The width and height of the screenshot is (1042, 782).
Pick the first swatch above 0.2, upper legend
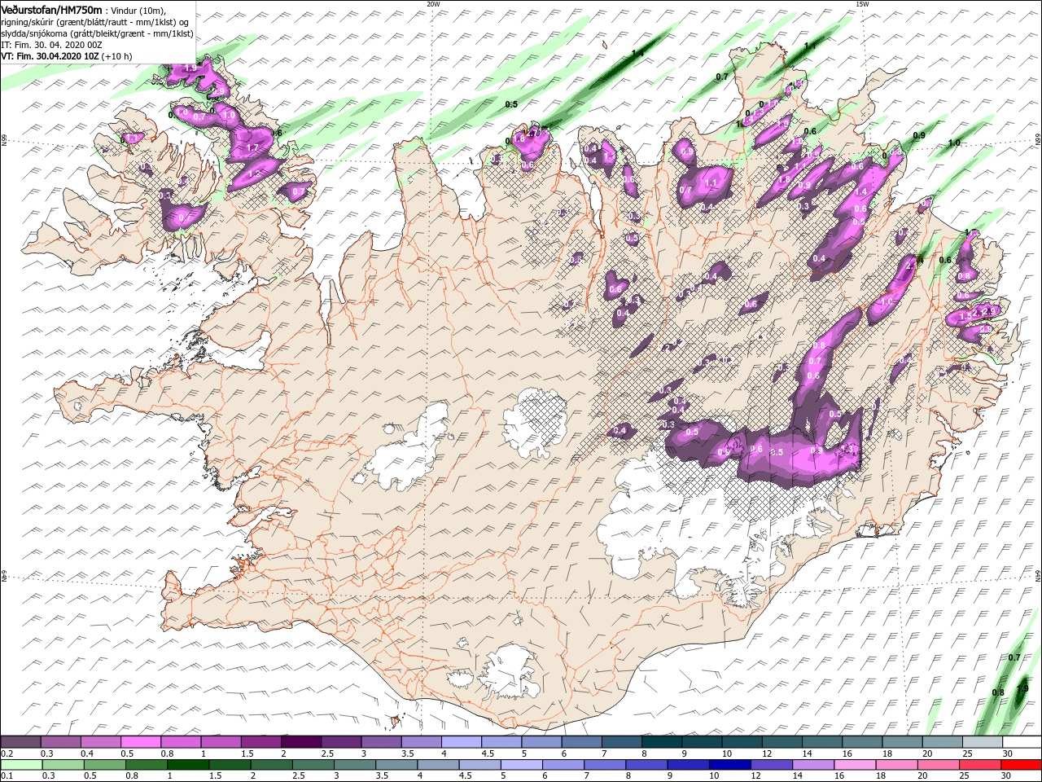(x=20, y=742)
